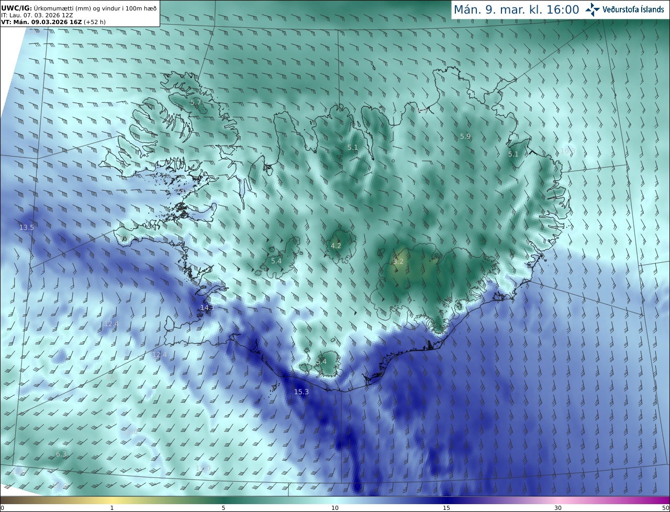Click the 14.1 value on the map
This screenshot has height=512, width=670.
click(x=208, y=307)
